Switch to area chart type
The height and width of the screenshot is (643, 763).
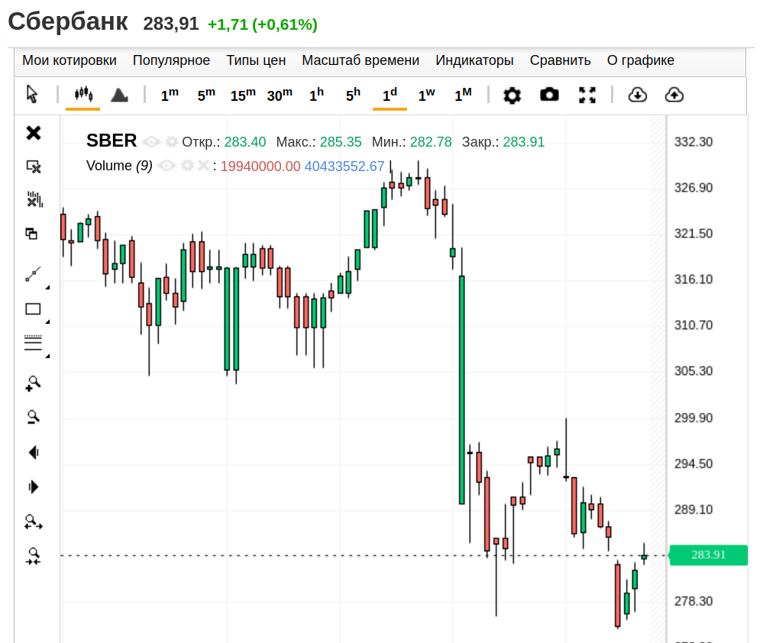point(119,95)
